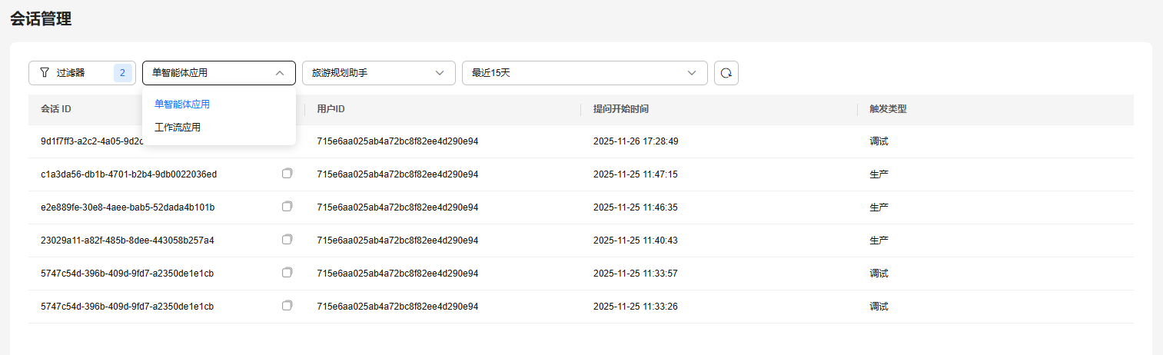The width and height of the screenshot is (1163, 355).
Task: Click session ID 23029a11-a82f-485b-8dee-443058b257a4
Action: (x=128, y=241)
